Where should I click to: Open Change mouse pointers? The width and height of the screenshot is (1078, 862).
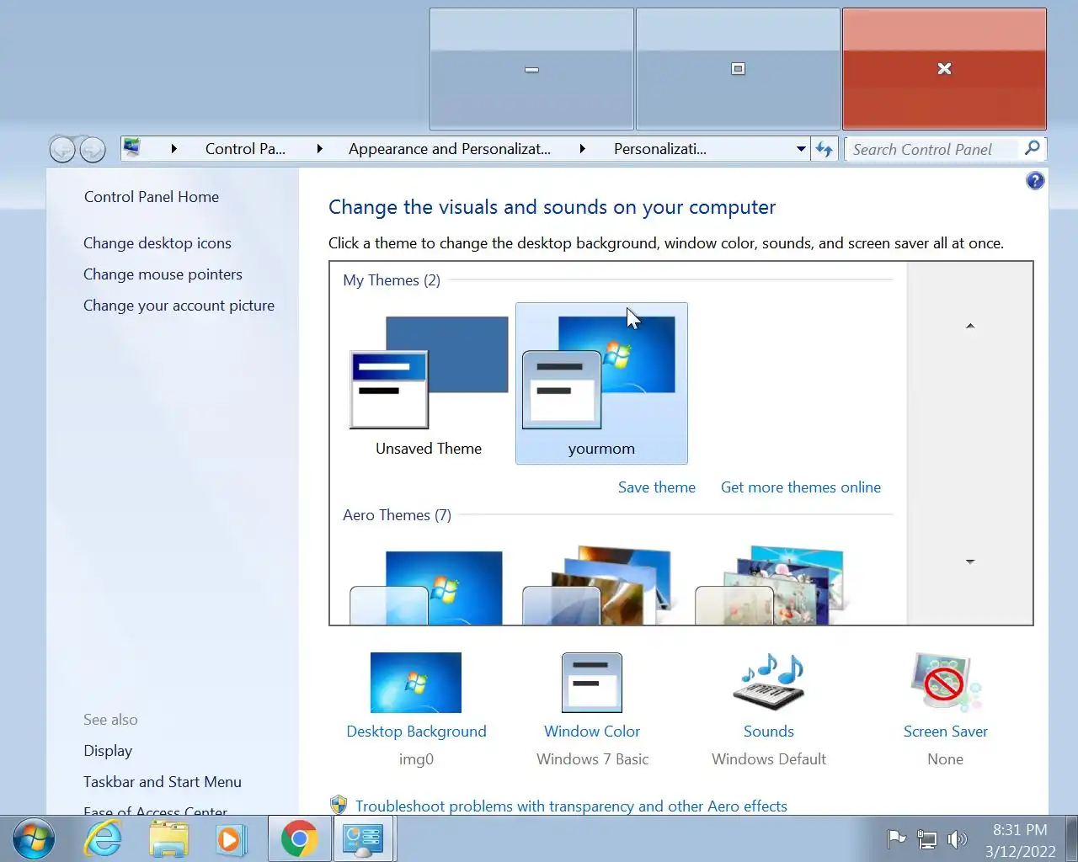point(163,274)
